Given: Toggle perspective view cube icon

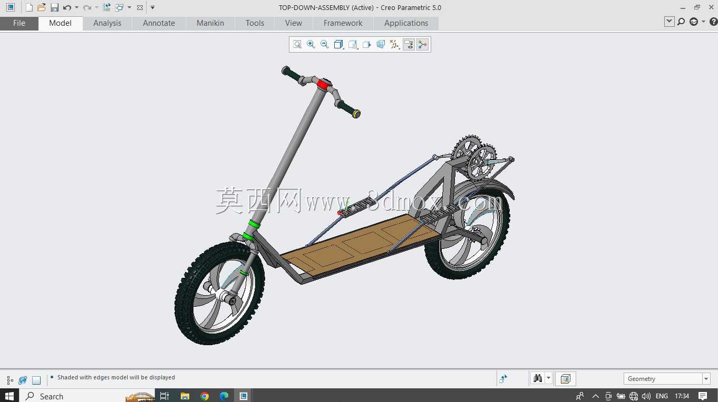Looking at the screenshot, I should tap(381, 45).
